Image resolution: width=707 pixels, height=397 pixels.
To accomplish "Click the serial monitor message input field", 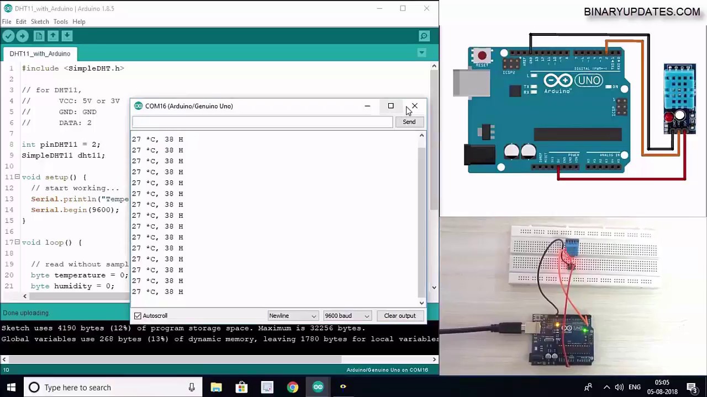I will pyautogui.click(x=262, y=122).
